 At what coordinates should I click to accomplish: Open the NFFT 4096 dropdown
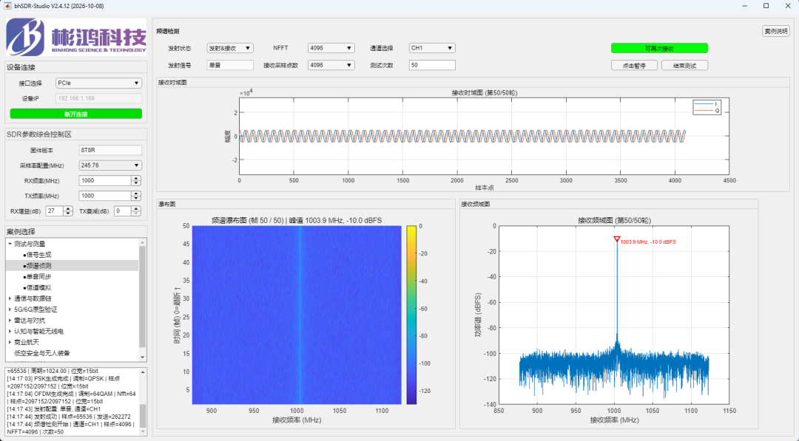point(331,48)
